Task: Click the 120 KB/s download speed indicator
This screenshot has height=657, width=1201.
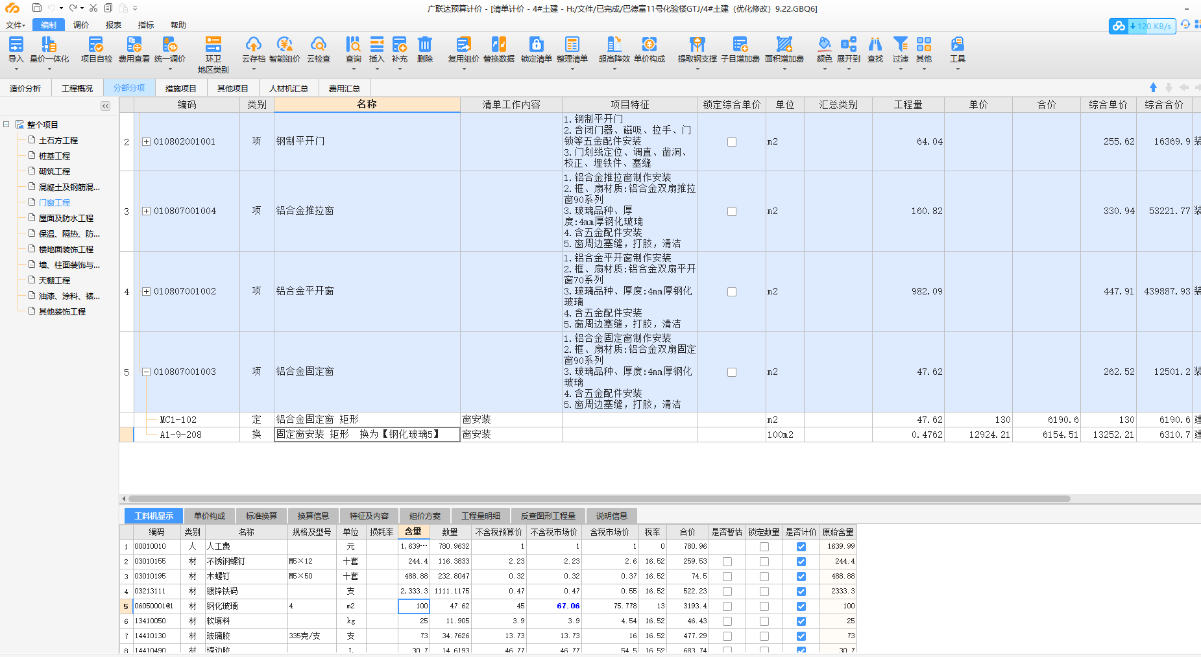Action: 1142,26
